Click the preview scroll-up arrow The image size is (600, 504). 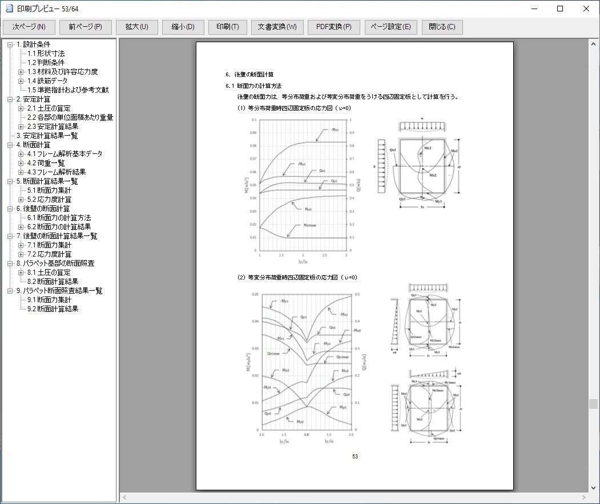(x=593, y=44)
